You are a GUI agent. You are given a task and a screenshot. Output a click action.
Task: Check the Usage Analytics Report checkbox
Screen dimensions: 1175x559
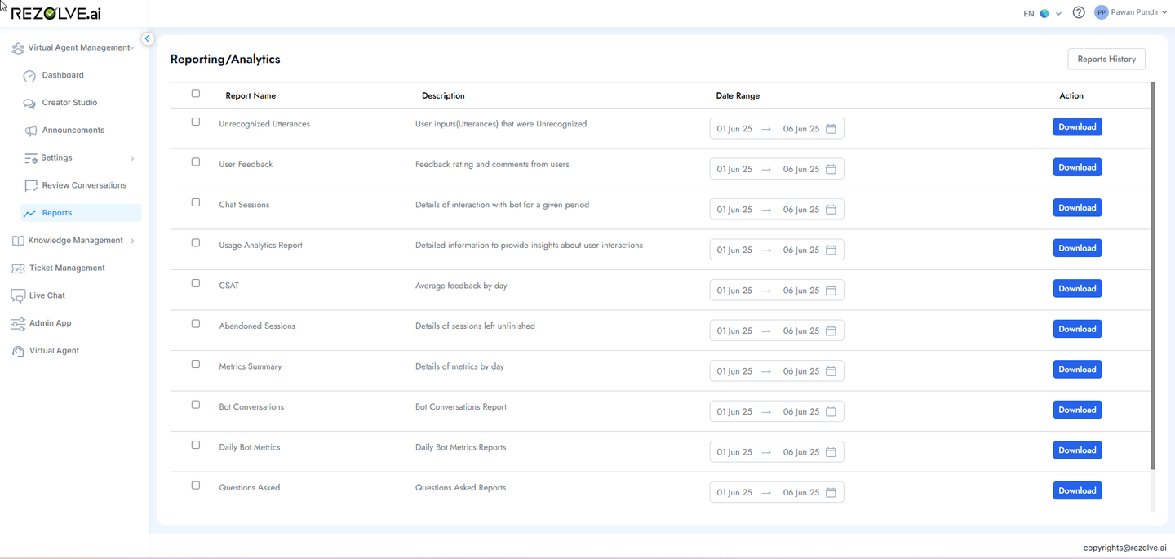point(195,242)
